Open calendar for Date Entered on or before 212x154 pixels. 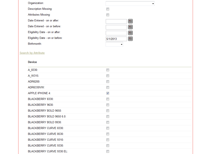pos(130,27)
